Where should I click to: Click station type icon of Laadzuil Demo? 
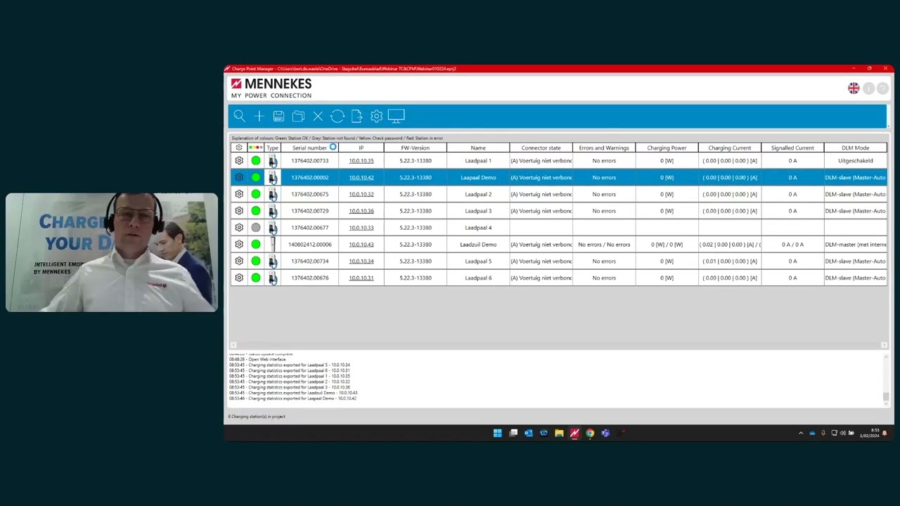273,245
